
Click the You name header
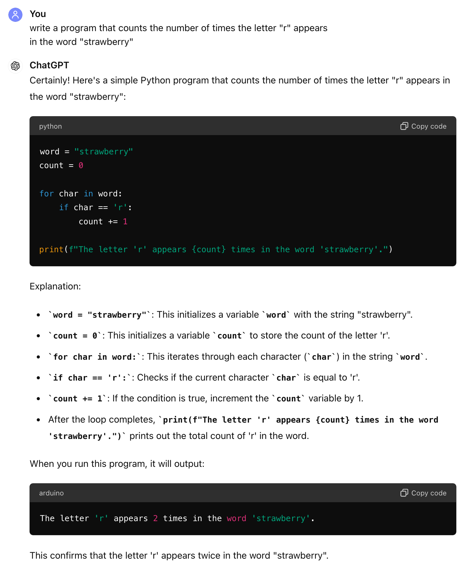38,14
